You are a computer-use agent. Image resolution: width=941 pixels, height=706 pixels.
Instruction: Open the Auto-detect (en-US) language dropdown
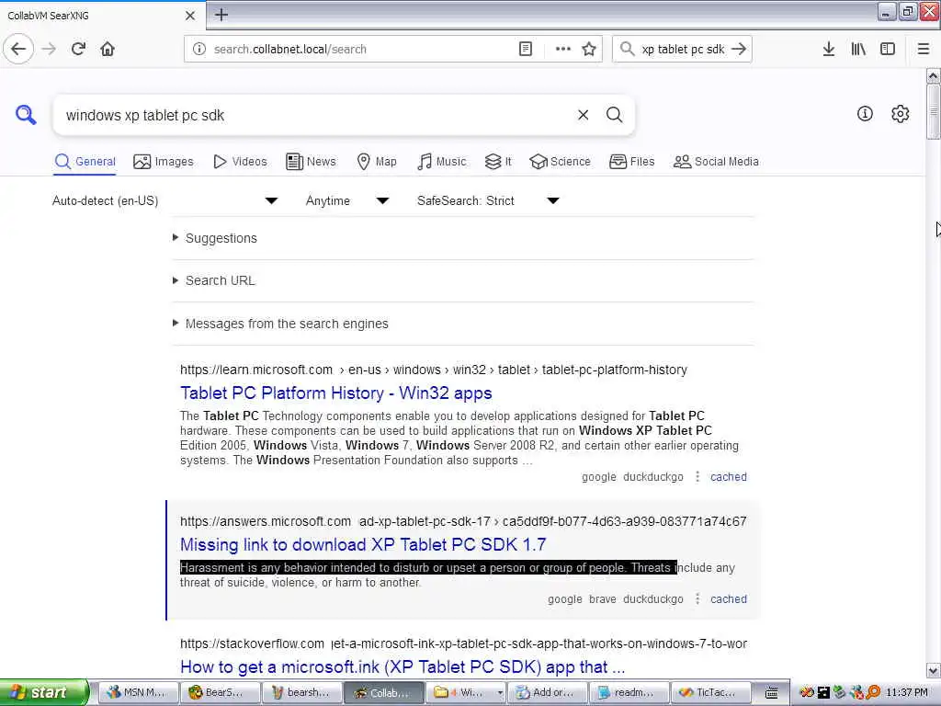pyautogui.click(x=165, y=200)
